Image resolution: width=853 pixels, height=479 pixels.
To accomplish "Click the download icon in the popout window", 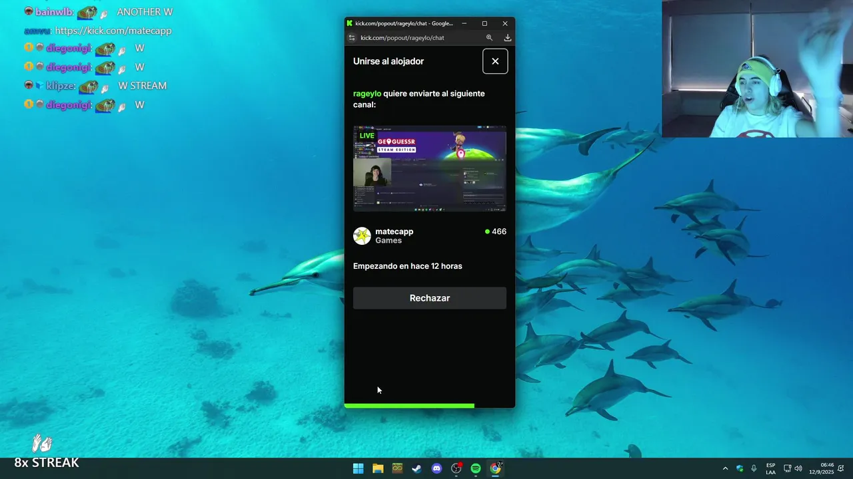I will 507,38.
